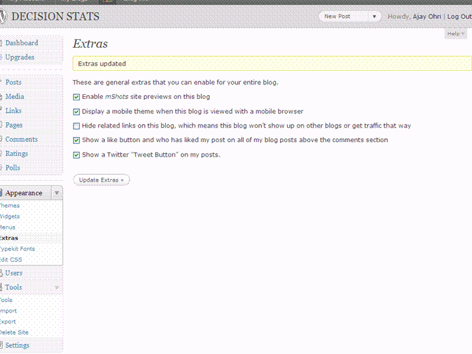Collapse the Appearance menu section arrow
Viewport: 472px width, 354px height.
pyautogui.click(x=57, y=193)
